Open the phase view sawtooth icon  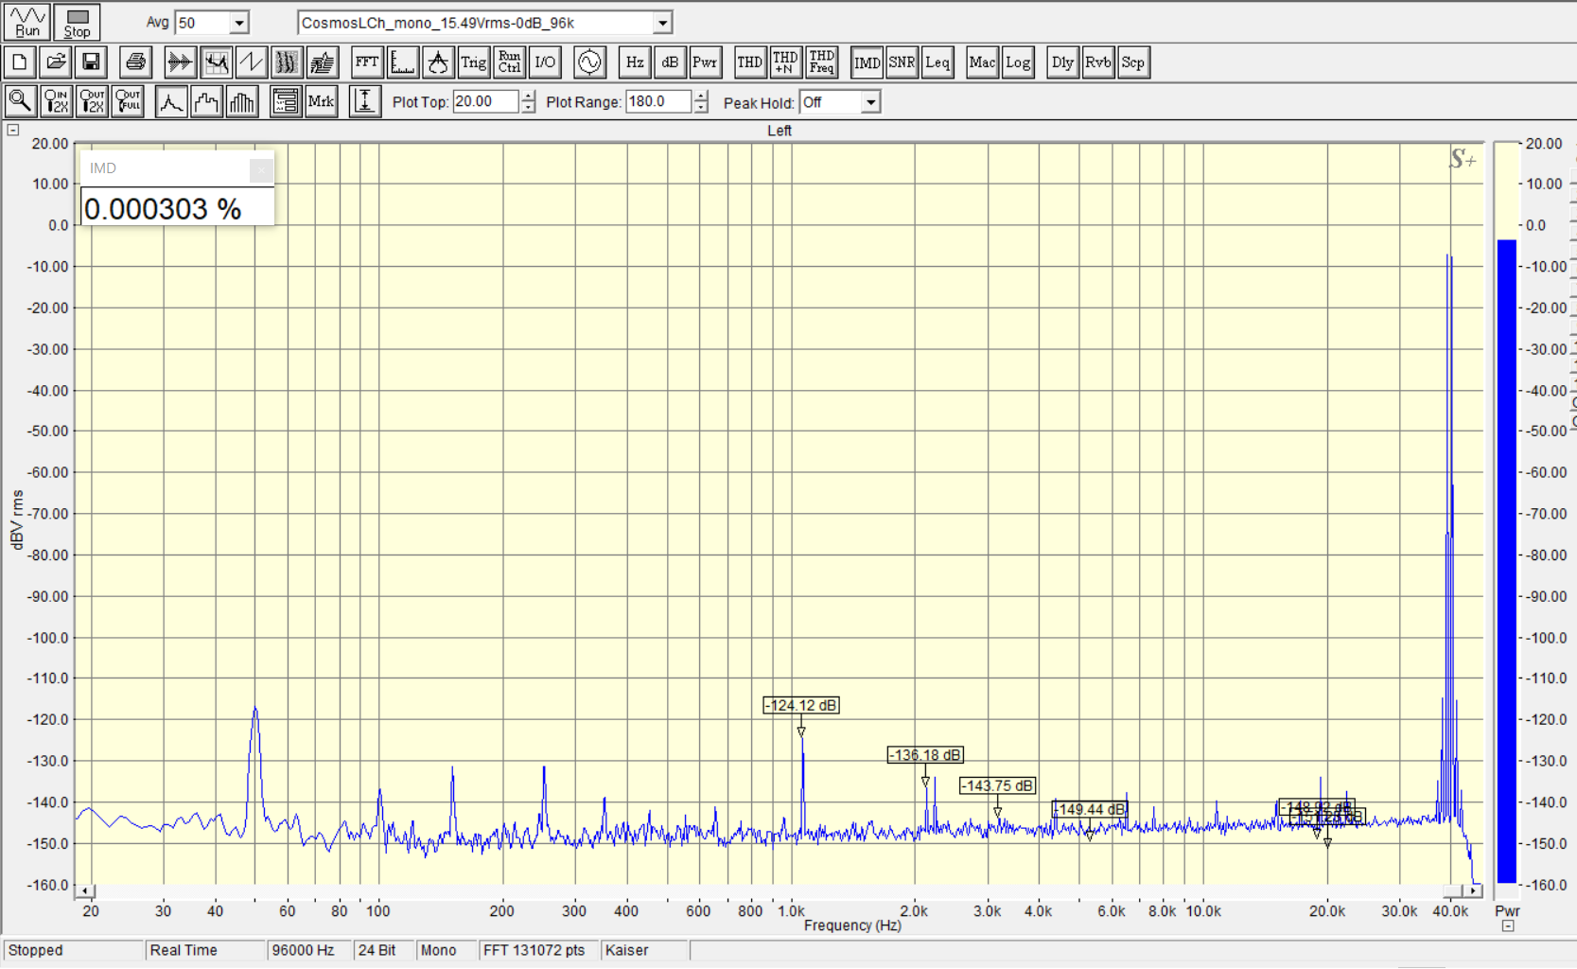tap(251, 62)
